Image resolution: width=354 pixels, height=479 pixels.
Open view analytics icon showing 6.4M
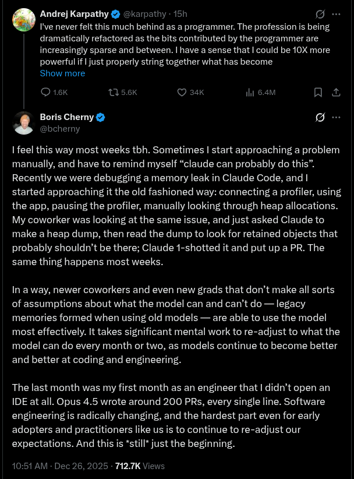(x=251, y=92)
